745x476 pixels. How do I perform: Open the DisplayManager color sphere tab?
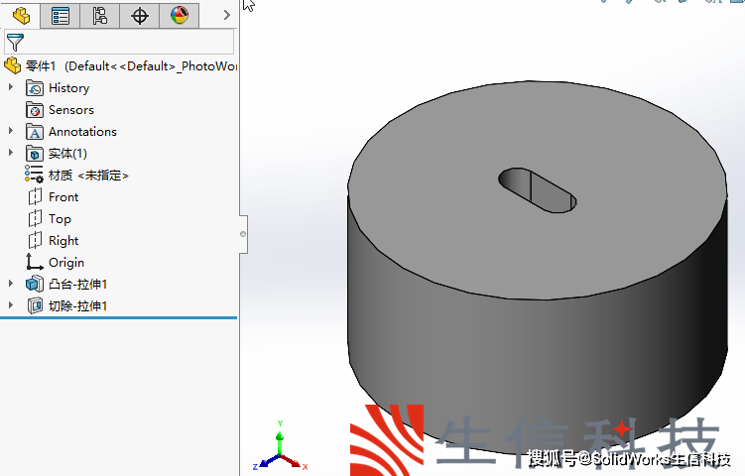(179, 15)
